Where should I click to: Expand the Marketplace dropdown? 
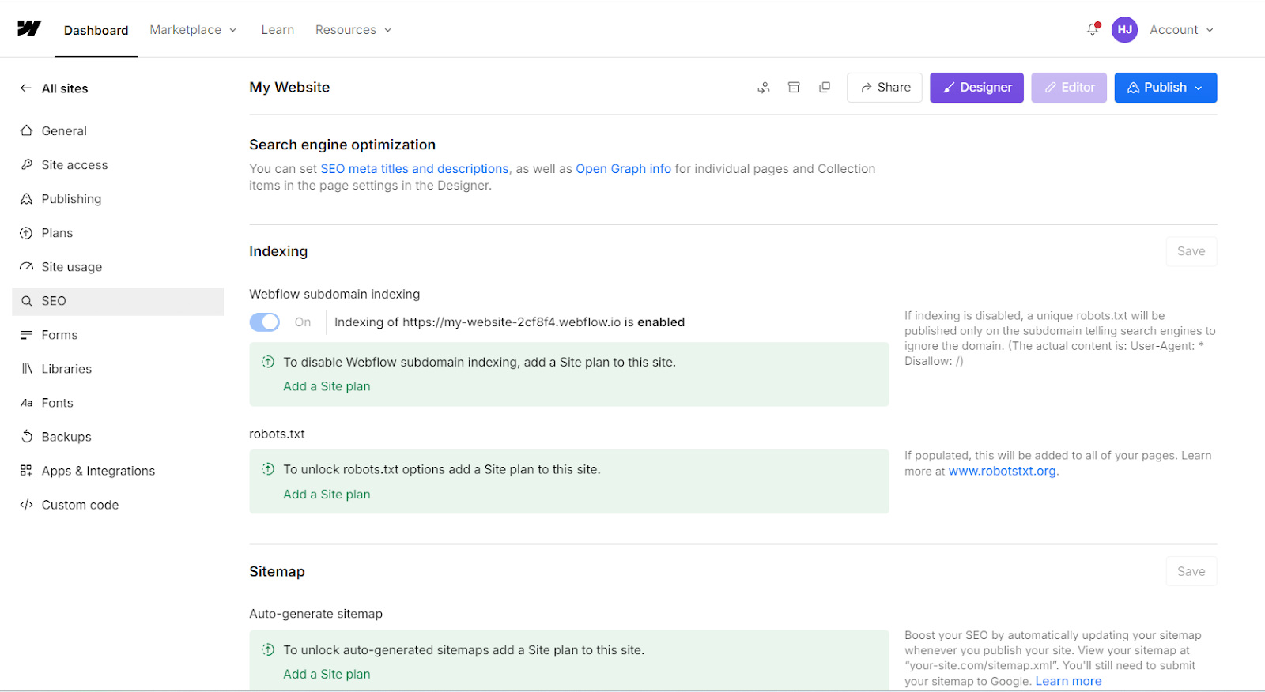[193, 29]
